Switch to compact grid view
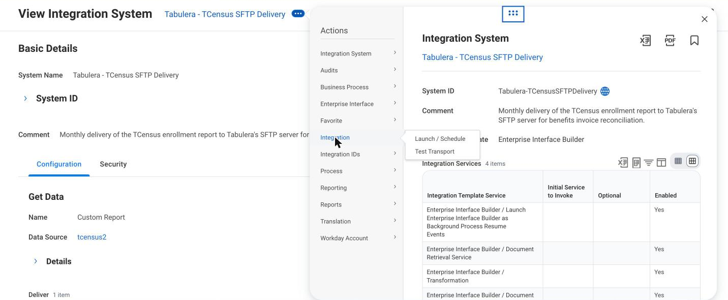This screenshot has height=300, width=728. [678, 161]
